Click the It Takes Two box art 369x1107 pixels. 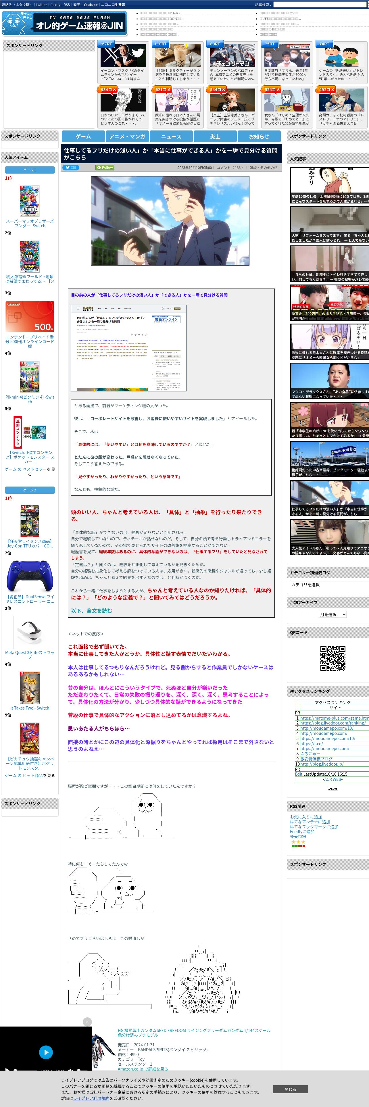[x=30, y=688]
